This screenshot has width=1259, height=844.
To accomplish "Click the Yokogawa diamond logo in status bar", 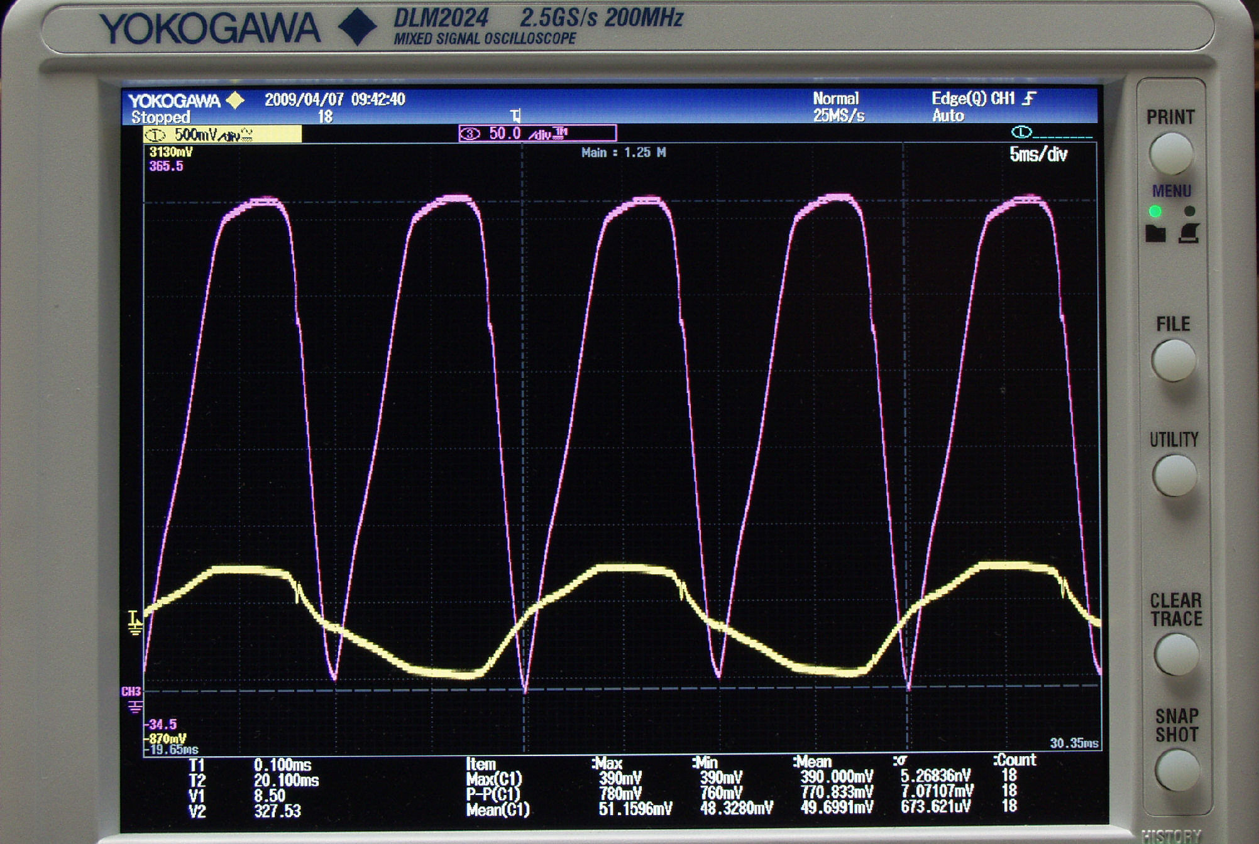I will click(x=235, y=100).
